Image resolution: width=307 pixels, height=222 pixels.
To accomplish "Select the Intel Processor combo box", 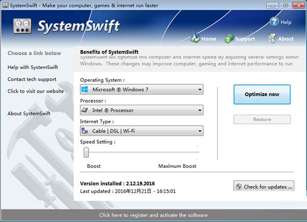I will pos(142,110).
